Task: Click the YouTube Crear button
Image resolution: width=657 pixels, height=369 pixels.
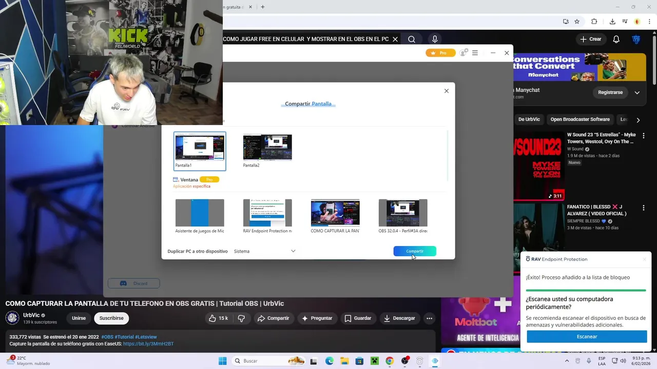Action: 591,39
